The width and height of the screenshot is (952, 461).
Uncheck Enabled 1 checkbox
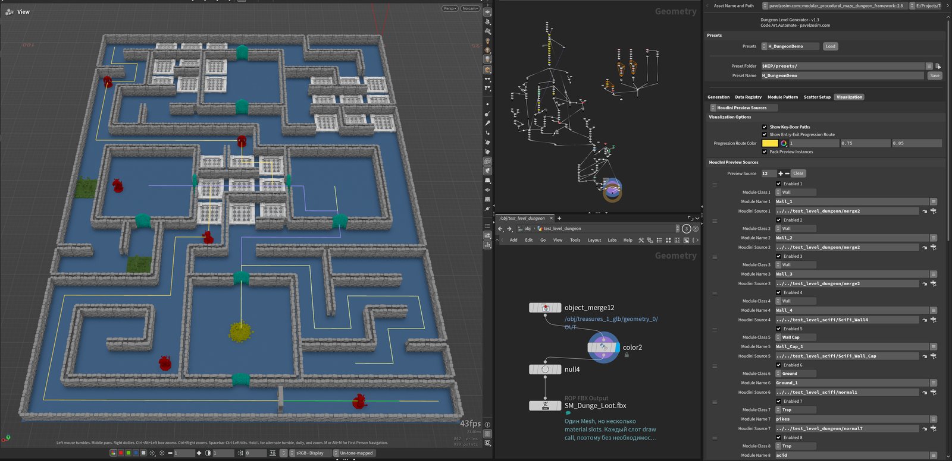point(778,184)
